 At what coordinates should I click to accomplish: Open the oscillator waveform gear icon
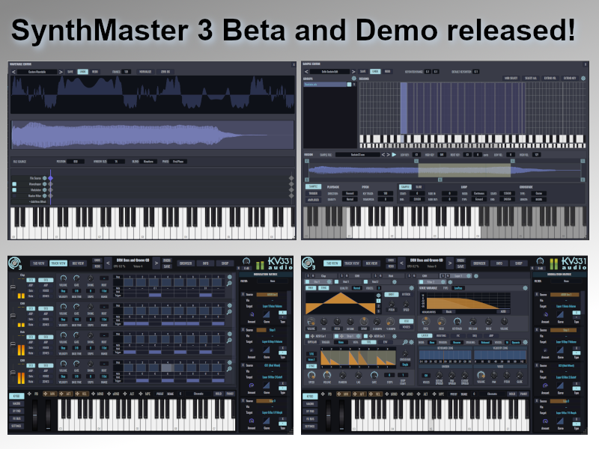[x=379, y=296]
